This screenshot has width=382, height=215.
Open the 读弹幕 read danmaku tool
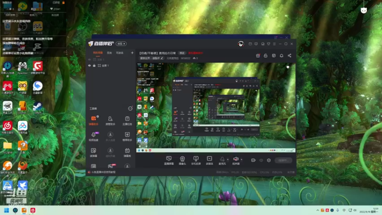pos(94,152)
